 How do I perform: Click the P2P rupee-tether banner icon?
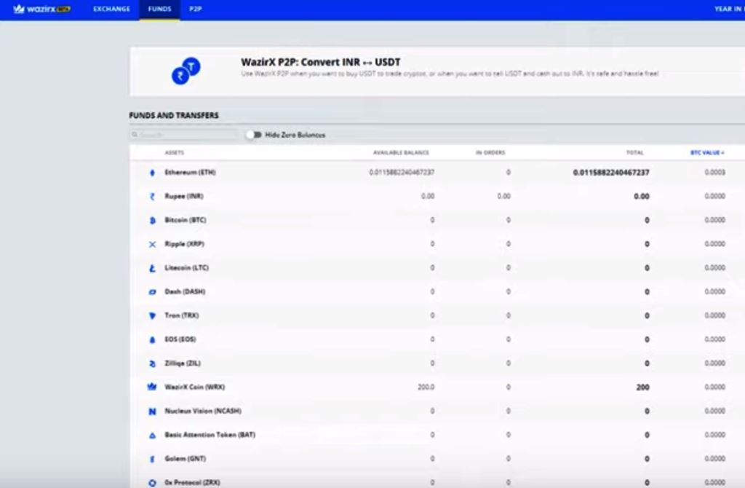[x=186, y=71]
